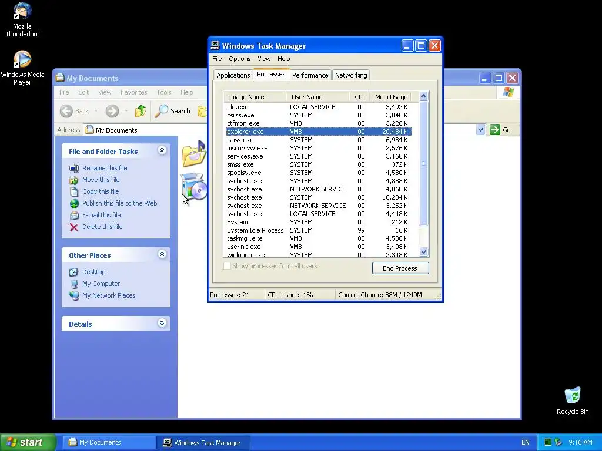Click Rename this file link
This screenshot has height=451, width=602.
coord(105,168)
